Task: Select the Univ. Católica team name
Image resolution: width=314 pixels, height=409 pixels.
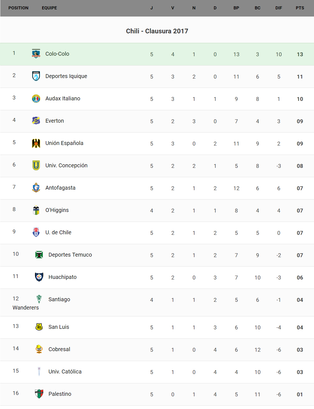Action: tap(65, 372)
